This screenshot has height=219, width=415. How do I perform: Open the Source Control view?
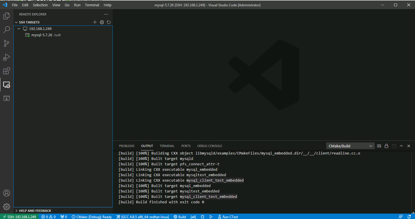click(7, 43)
